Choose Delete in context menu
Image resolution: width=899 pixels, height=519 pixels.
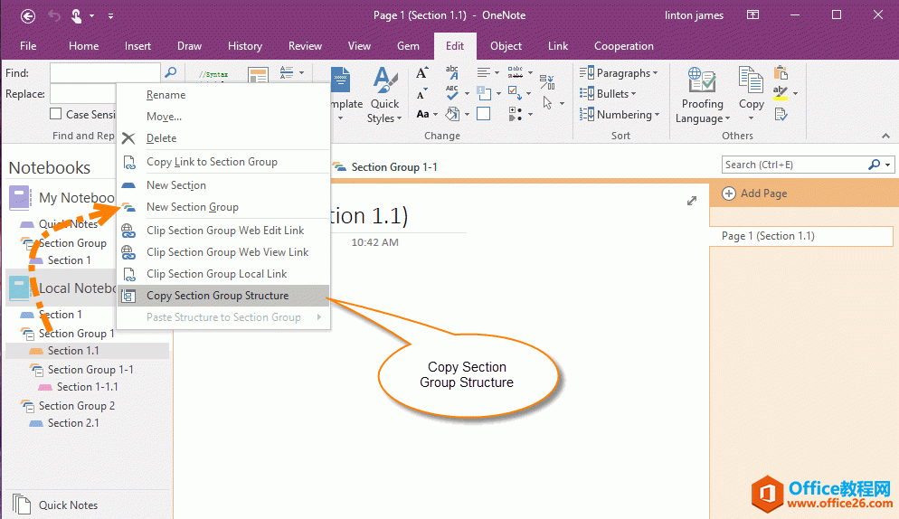tap(223, 138)
